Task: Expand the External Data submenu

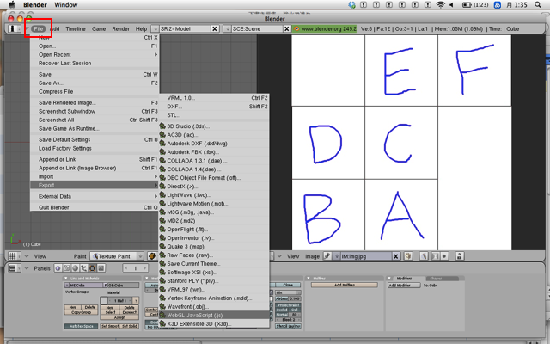Action: 95,197
